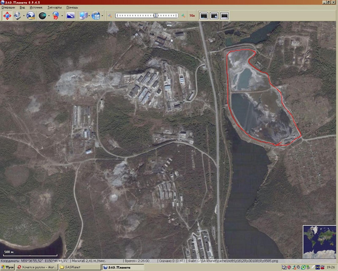
Task: Click the dark globe map source icon
Action: [43, 16]
